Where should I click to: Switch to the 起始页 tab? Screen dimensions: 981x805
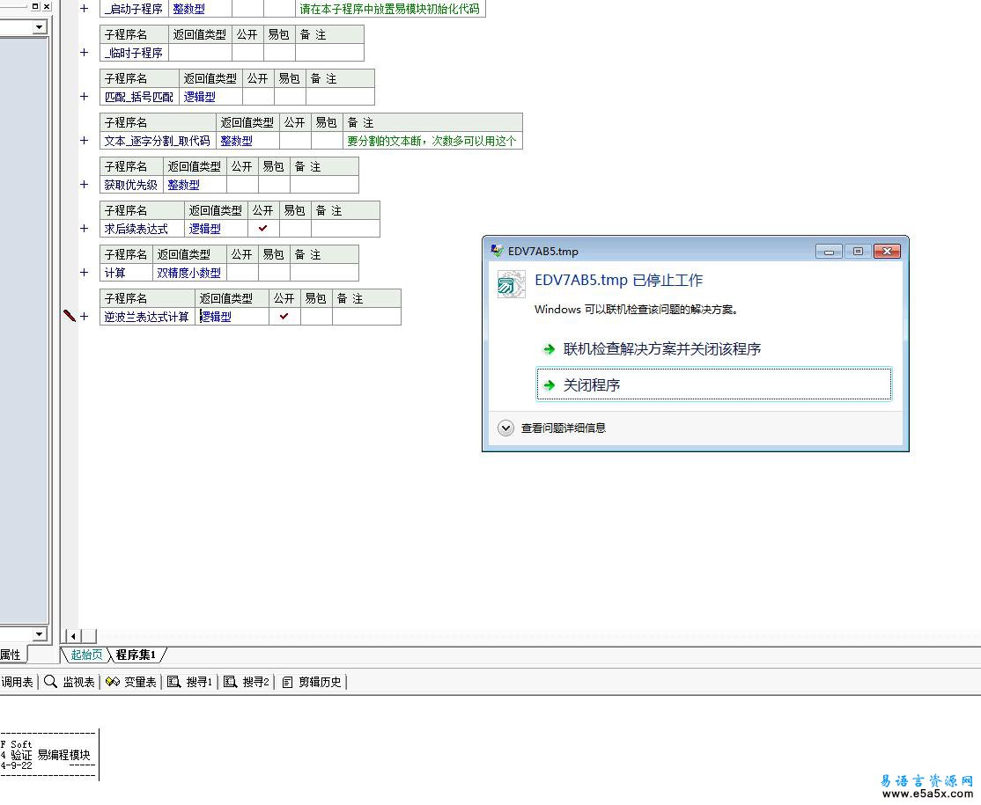tap(86, 655)
